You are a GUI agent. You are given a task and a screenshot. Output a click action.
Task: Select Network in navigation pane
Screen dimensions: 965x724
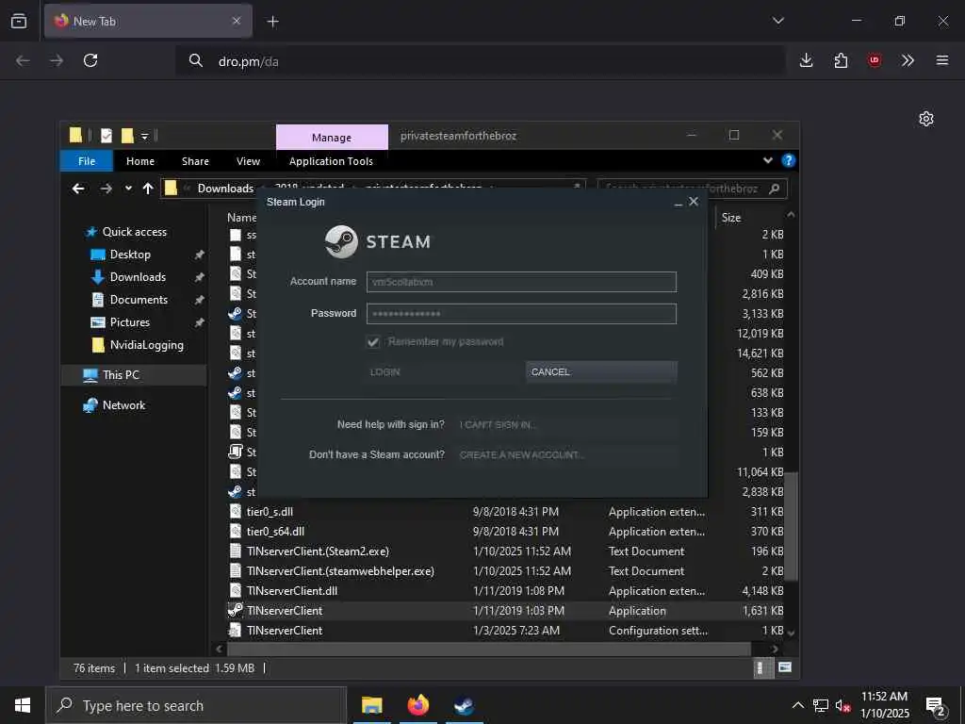[123, 405]
